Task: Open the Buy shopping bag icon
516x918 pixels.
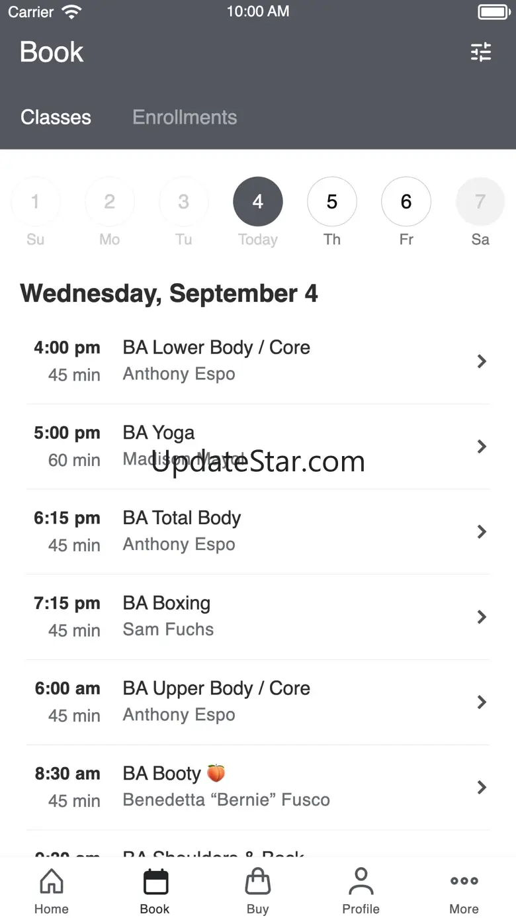Action: [258, 882]
